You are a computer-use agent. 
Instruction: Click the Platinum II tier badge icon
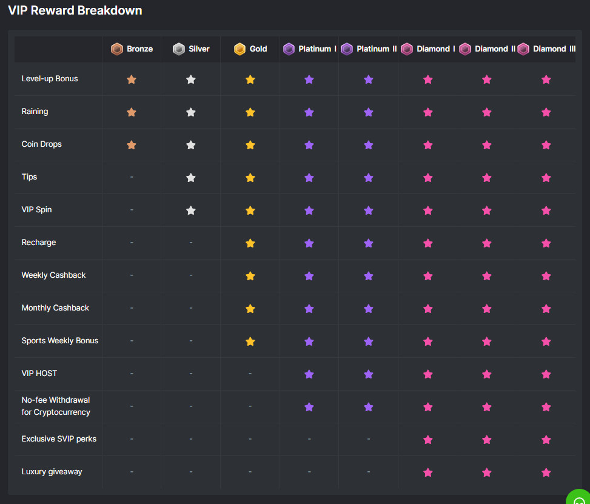point(347,49)
